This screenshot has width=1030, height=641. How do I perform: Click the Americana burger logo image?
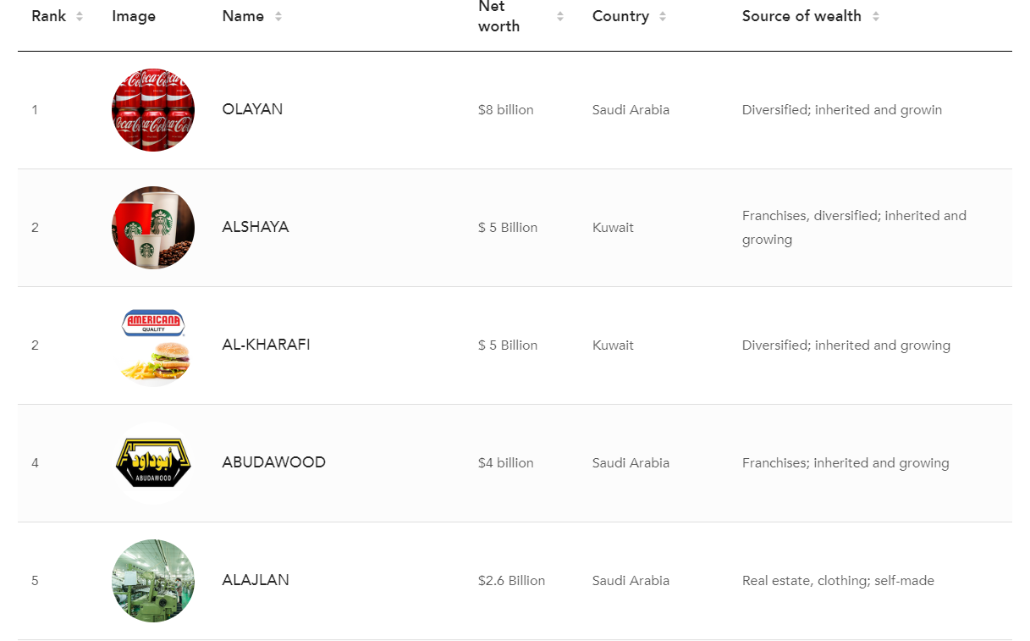pyautogui.click(x=153, y=345)
